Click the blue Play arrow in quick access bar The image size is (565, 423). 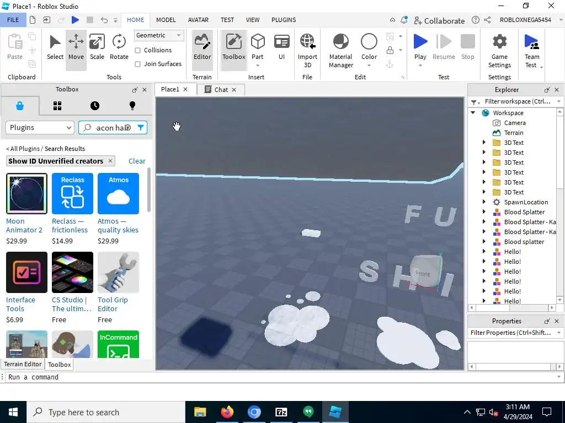75,20
